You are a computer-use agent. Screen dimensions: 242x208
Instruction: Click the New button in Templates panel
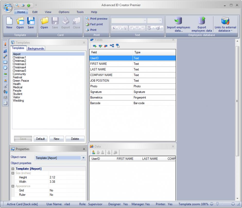(56, 139)
